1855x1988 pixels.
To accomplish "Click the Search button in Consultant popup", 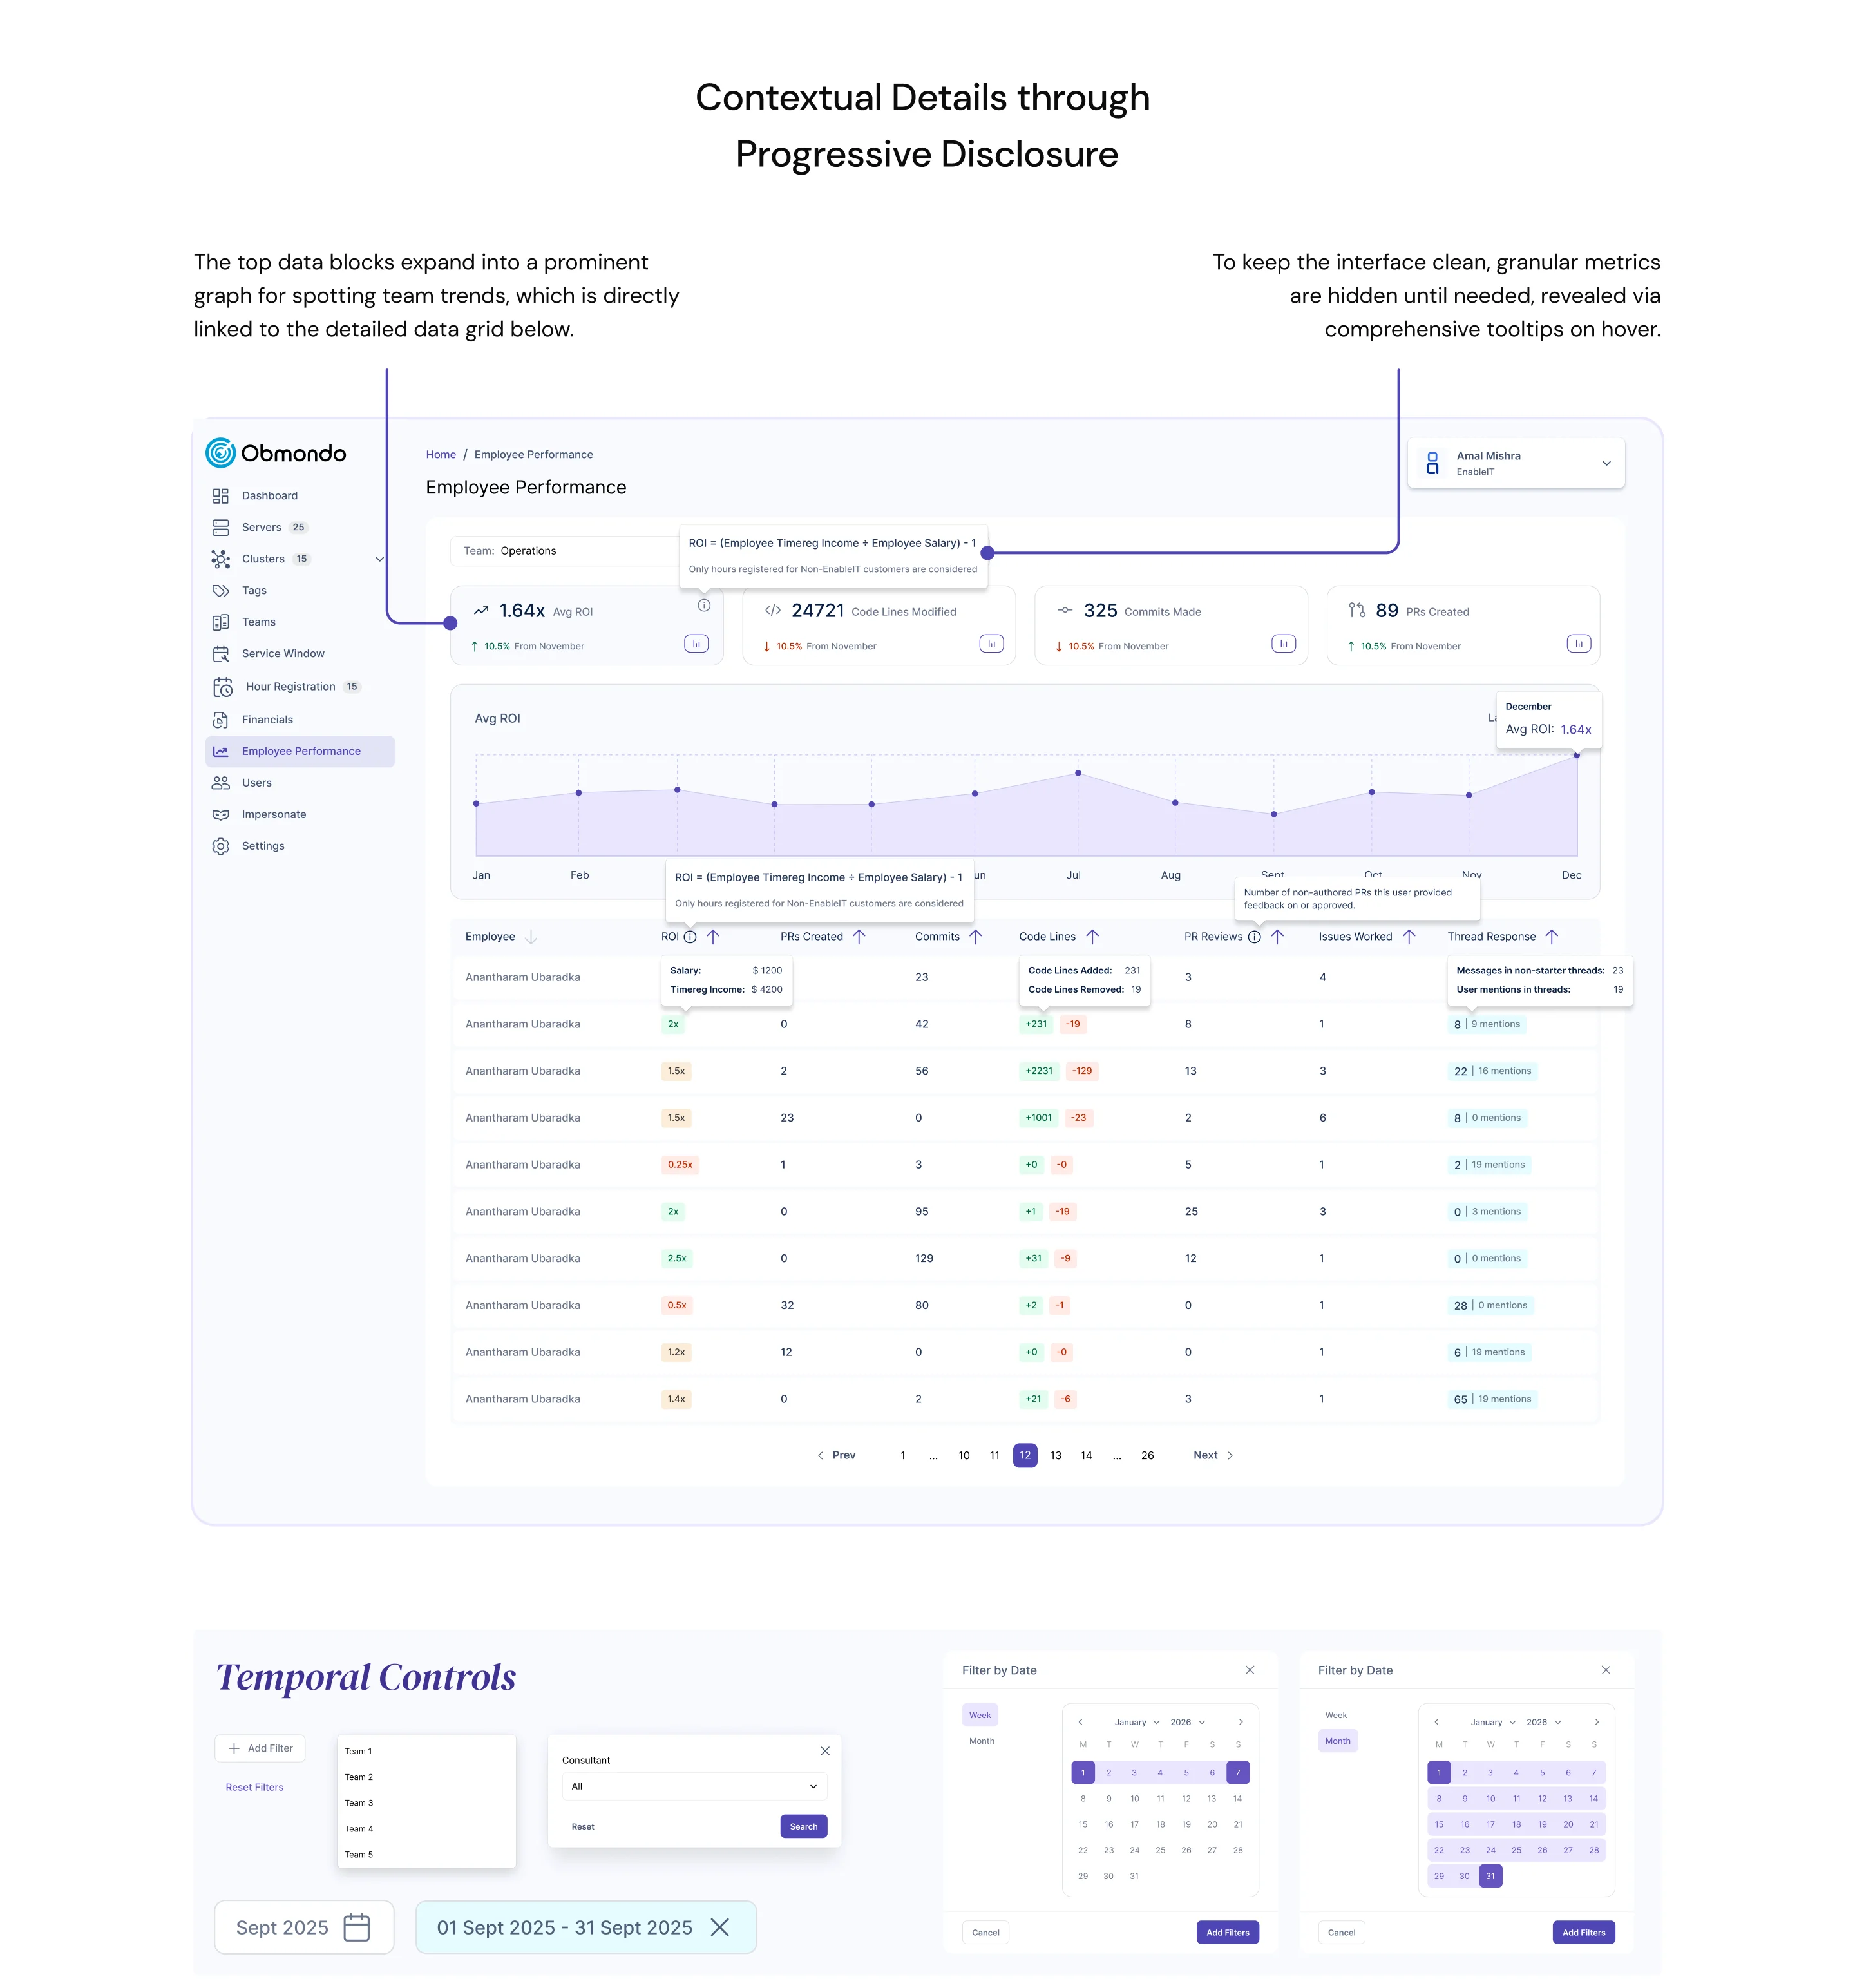I will pyautogui.click(x=803, y=1826).
